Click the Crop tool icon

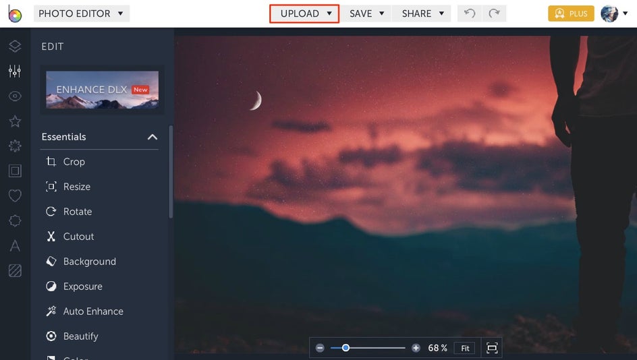(51, 162)
